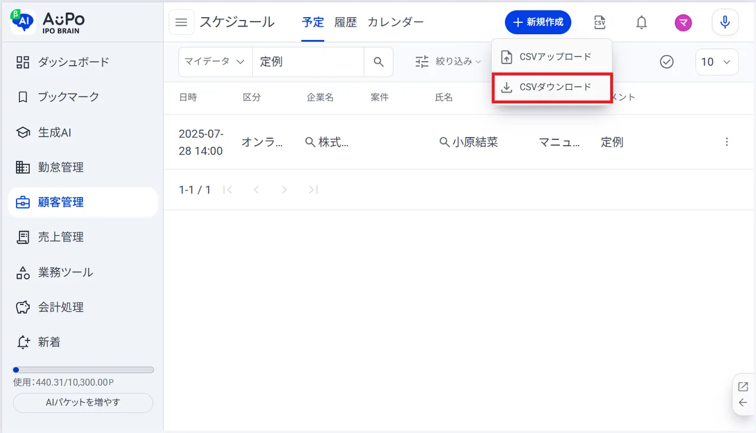The width and height of the screenshot is (756, 433).
Task: Search the company name 株式… cell
Action: 327,142
